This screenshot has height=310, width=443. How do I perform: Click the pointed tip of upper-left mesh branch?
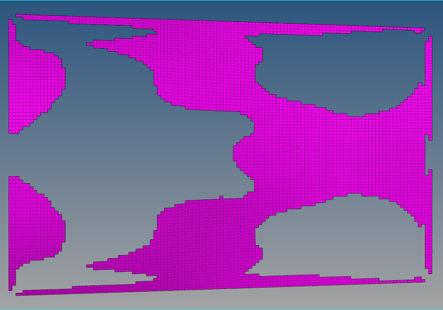pyautogui.click(x=90, y=44)
